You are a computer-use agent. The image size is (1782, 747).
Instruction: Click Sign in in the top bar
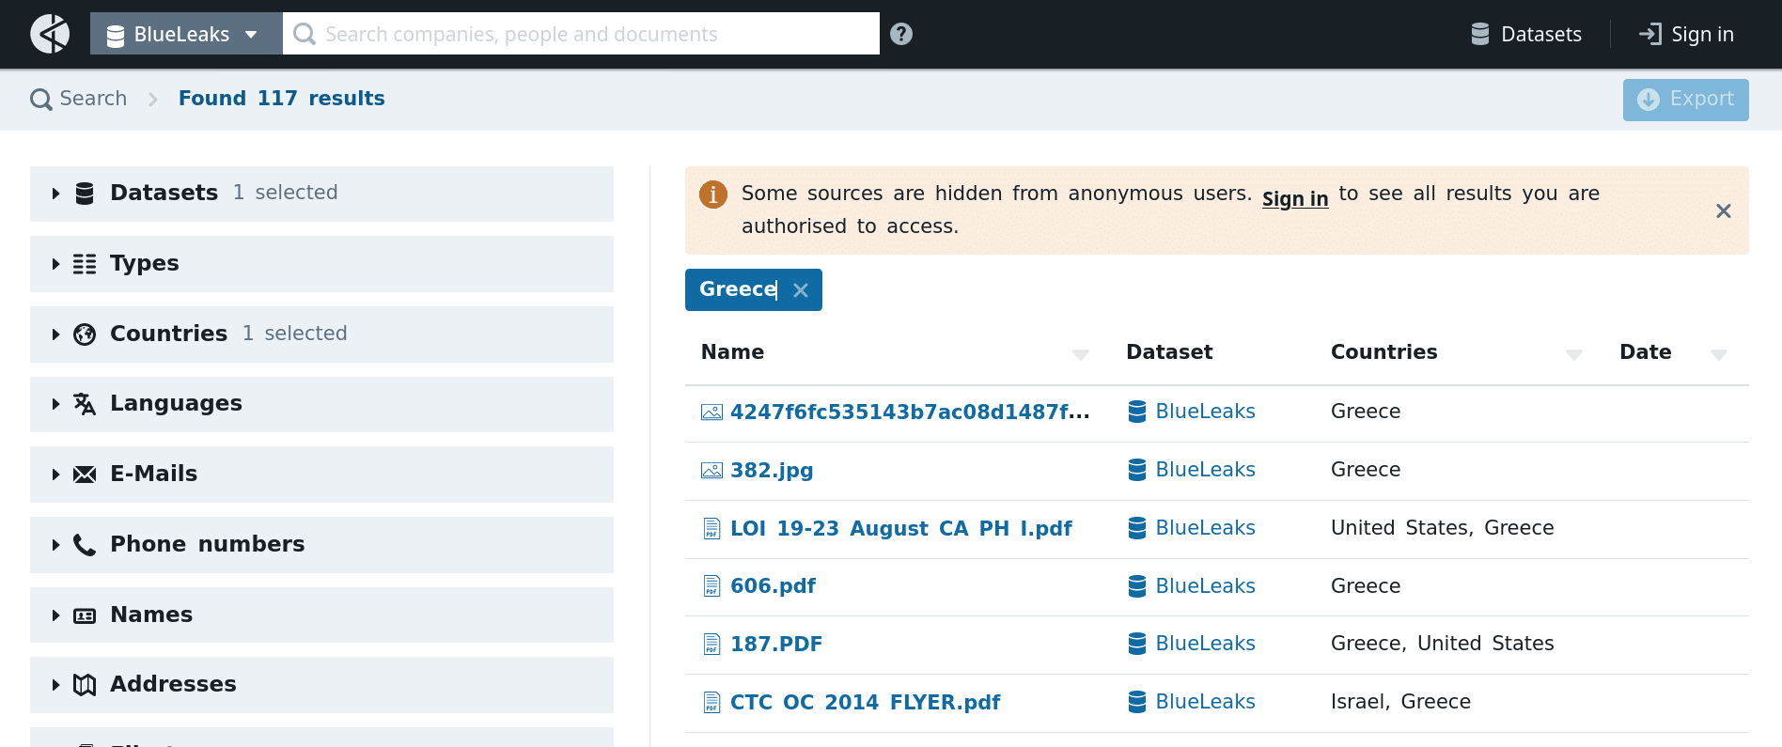point(1686,34)
